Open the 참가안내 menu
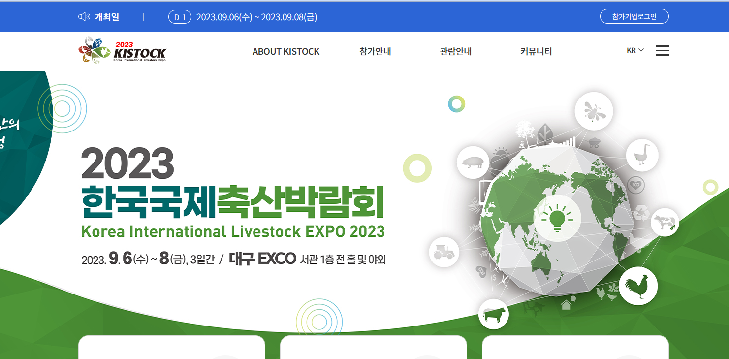 [375, 51]
